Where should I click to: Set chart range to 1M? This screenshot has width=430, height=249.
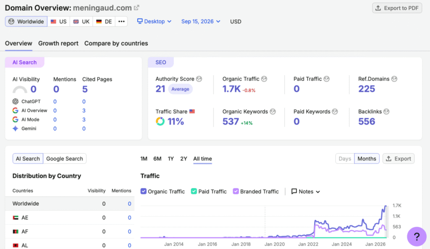(144, 159)
